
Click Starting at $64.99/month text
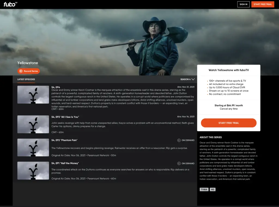point(229,105)
